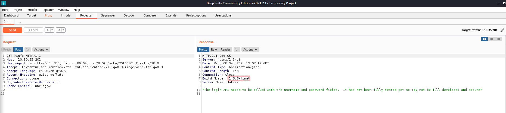506x113 pixels.
Task: Edit target with pencil icon
Action: tap(502, 30)
